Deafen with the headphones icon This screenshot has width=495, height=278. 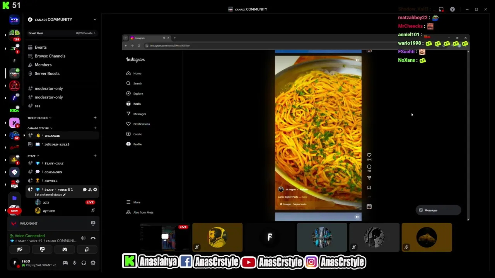(84, 263)
